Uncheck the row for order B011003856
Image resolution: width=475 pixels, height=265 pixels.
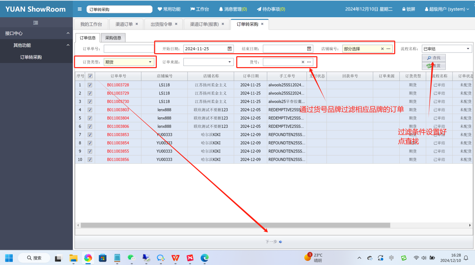(x=90, y=159)
